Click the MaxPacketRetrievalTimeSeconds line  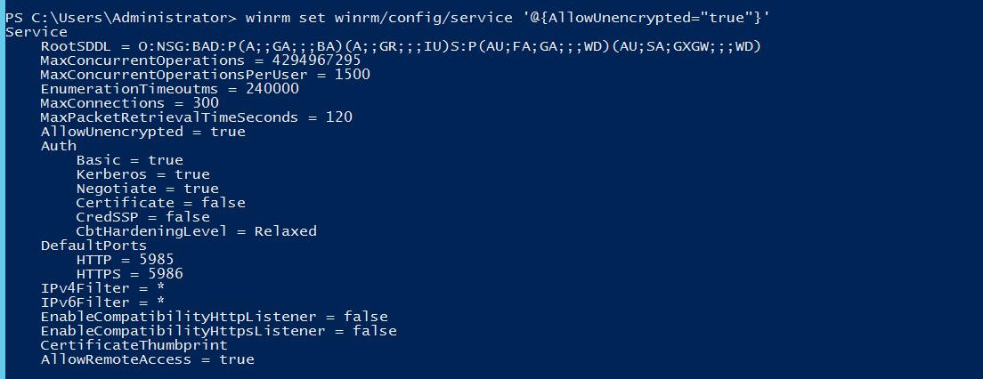point(197,117)
